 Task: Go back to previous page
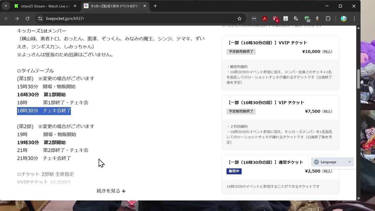[x=6, y=18]
